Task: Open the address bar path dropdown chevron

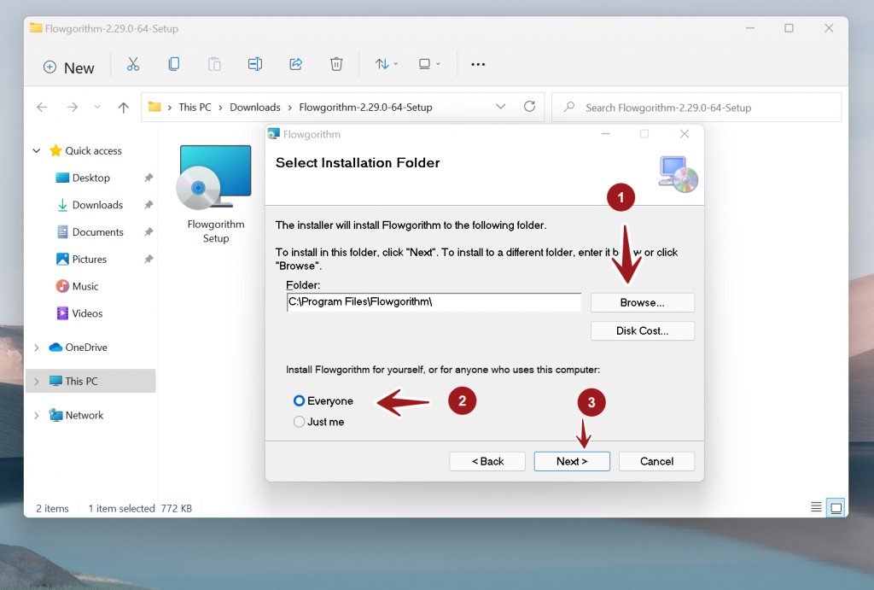Action: click(501, 106)
